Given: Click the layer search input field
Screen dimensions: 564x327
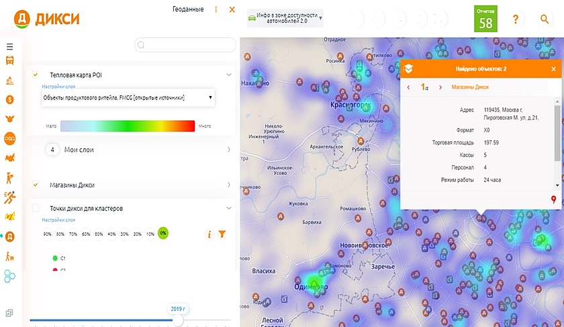Looking at the screenshot, I should (x=185, y=45).
